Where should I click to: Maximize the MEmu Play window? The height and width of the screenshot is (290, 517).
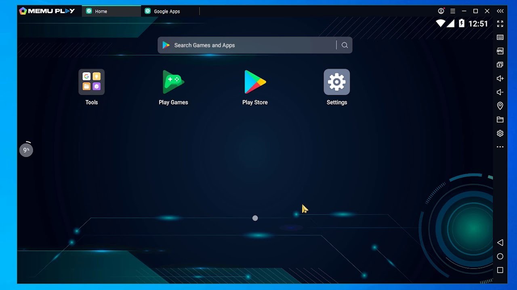click(x=475, y=11)
